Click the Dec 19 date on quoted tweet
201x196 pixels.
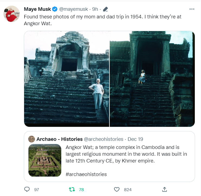pyautogui.click(x=135, y=139)
